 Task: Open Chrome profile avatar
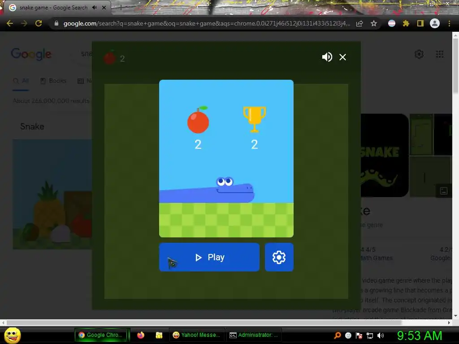pos(434,23)
